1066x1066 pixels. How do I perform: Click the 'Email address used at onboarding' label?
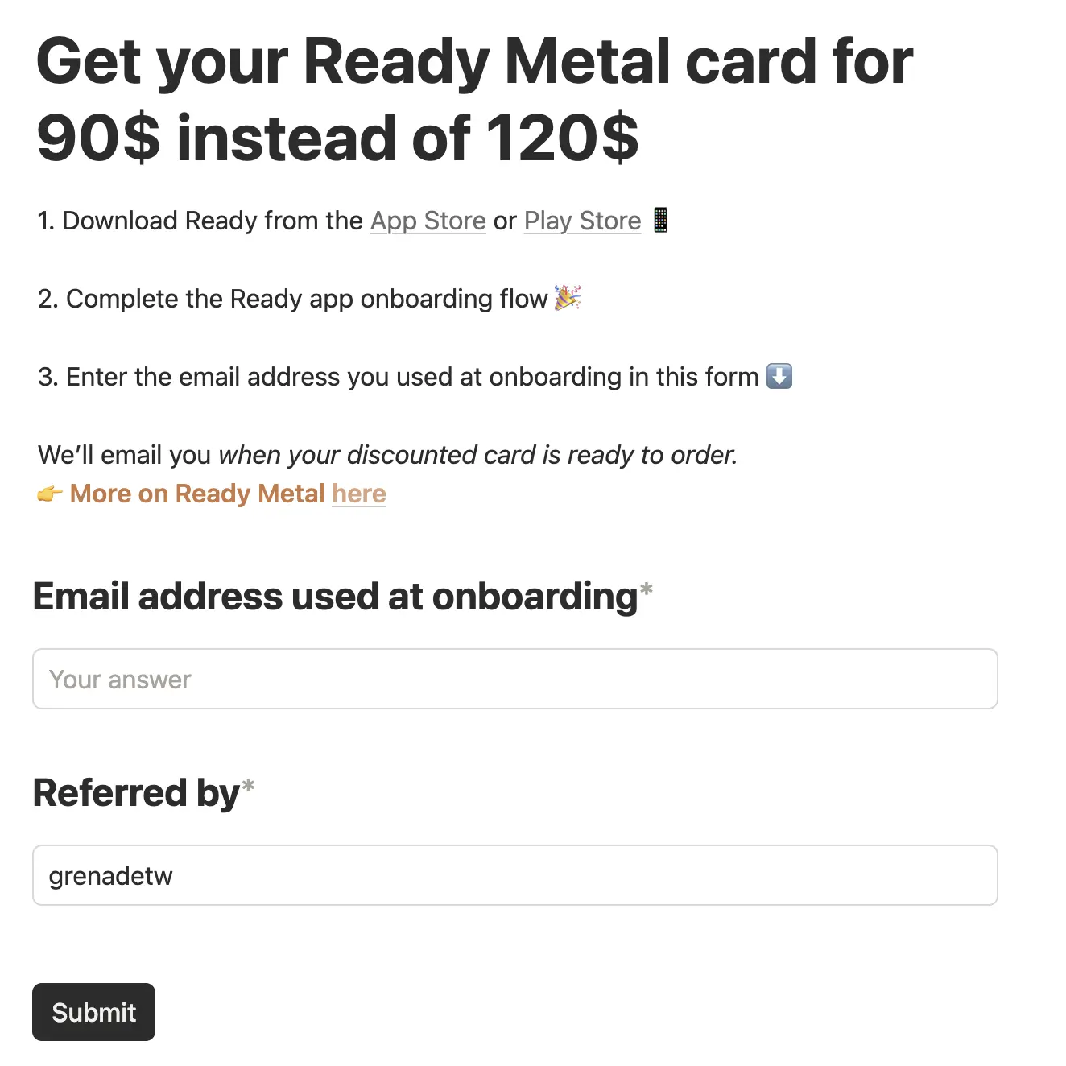tap(336, 597)
